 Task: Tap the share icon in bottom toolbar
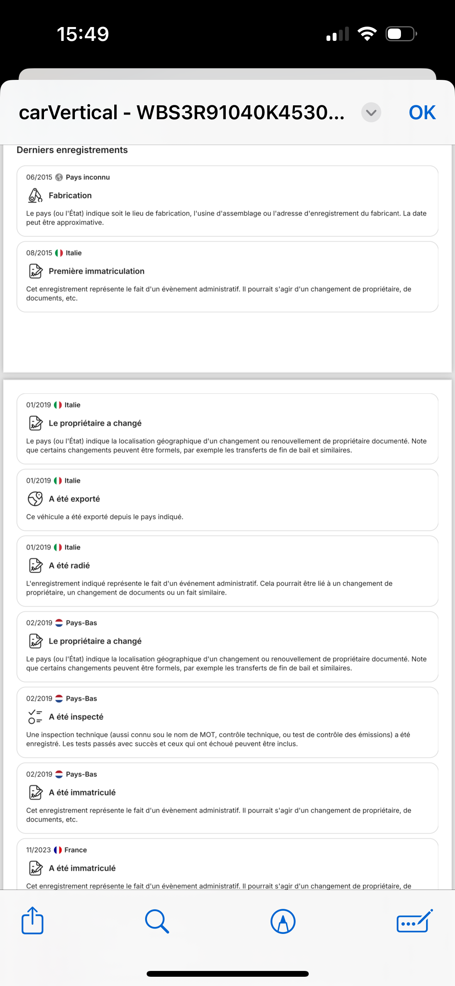[x=32, y=920]
